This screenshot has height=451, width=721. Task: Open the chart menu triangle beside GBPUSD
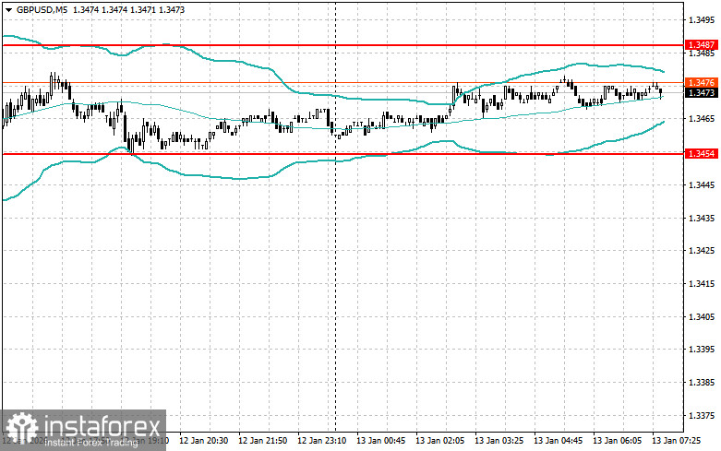point(8,9)
